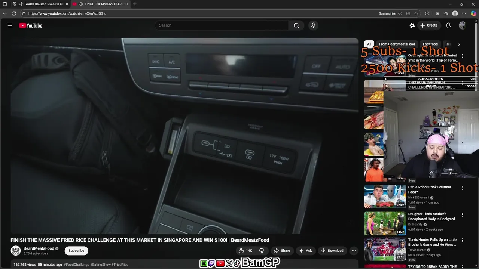The height and width of the screenshot is (269, 479).
Task: Close the FINISH THE MASSIVE FRIED tab
Action: (126, 4)
